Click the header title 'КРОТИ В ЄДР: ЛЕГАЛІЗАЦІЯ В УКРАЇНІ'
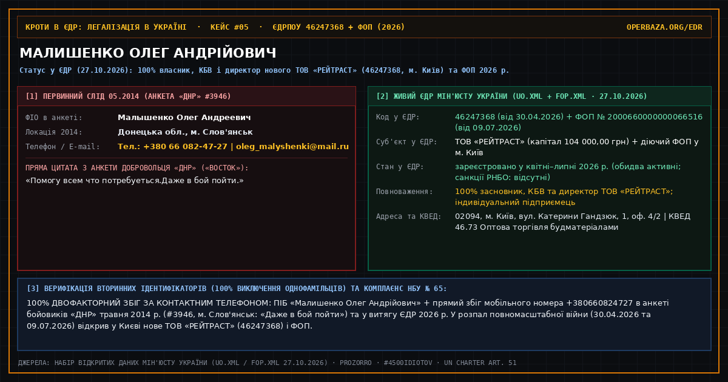 (106, 27)
